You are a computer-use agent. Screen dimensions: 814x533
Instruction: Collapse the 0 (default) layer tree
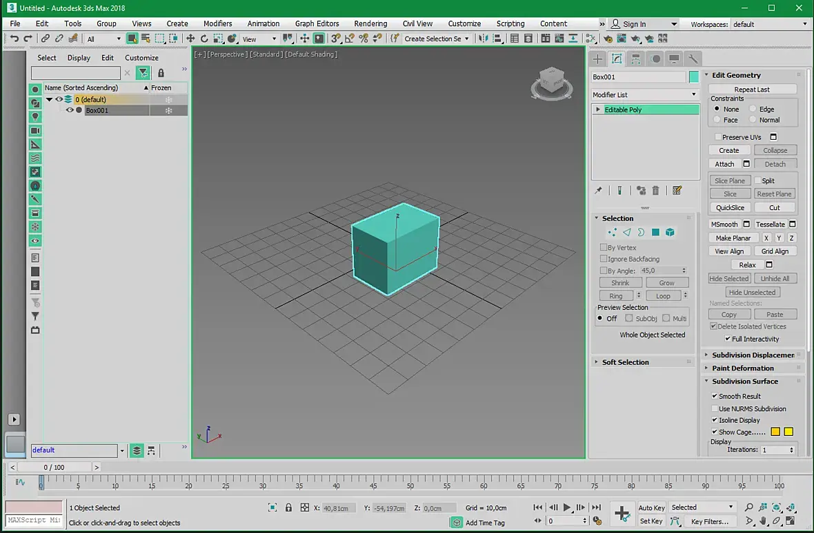tap(49, 100)
